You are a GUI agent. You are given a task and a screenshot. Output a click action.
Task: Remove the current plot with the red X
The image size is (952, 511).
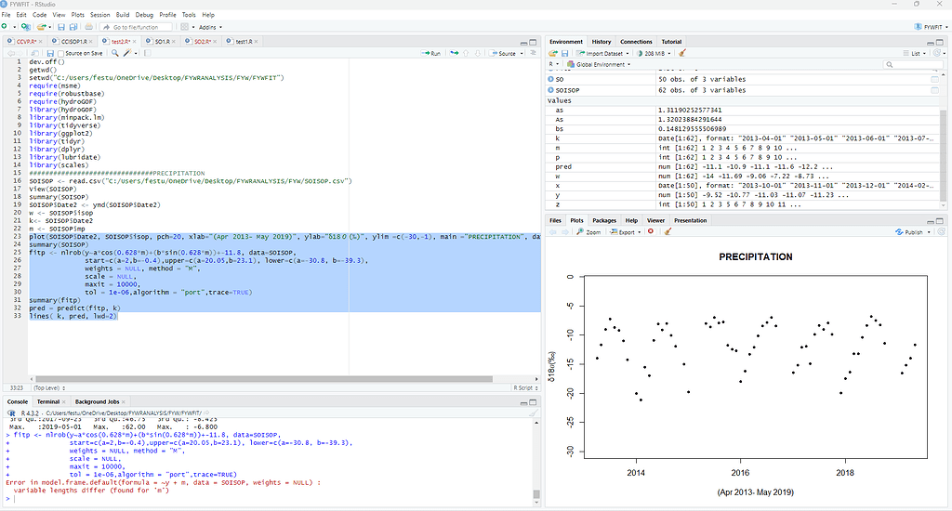[650, 232]
